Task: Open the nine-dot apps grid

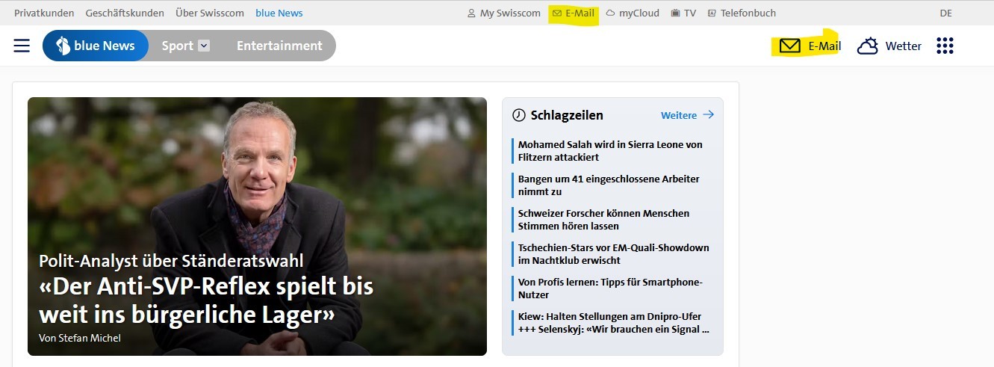Action: (x=945, y=46)
